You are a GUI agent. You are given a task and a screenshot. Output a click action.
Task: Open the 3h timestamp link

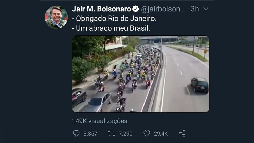tap(195, 9)
